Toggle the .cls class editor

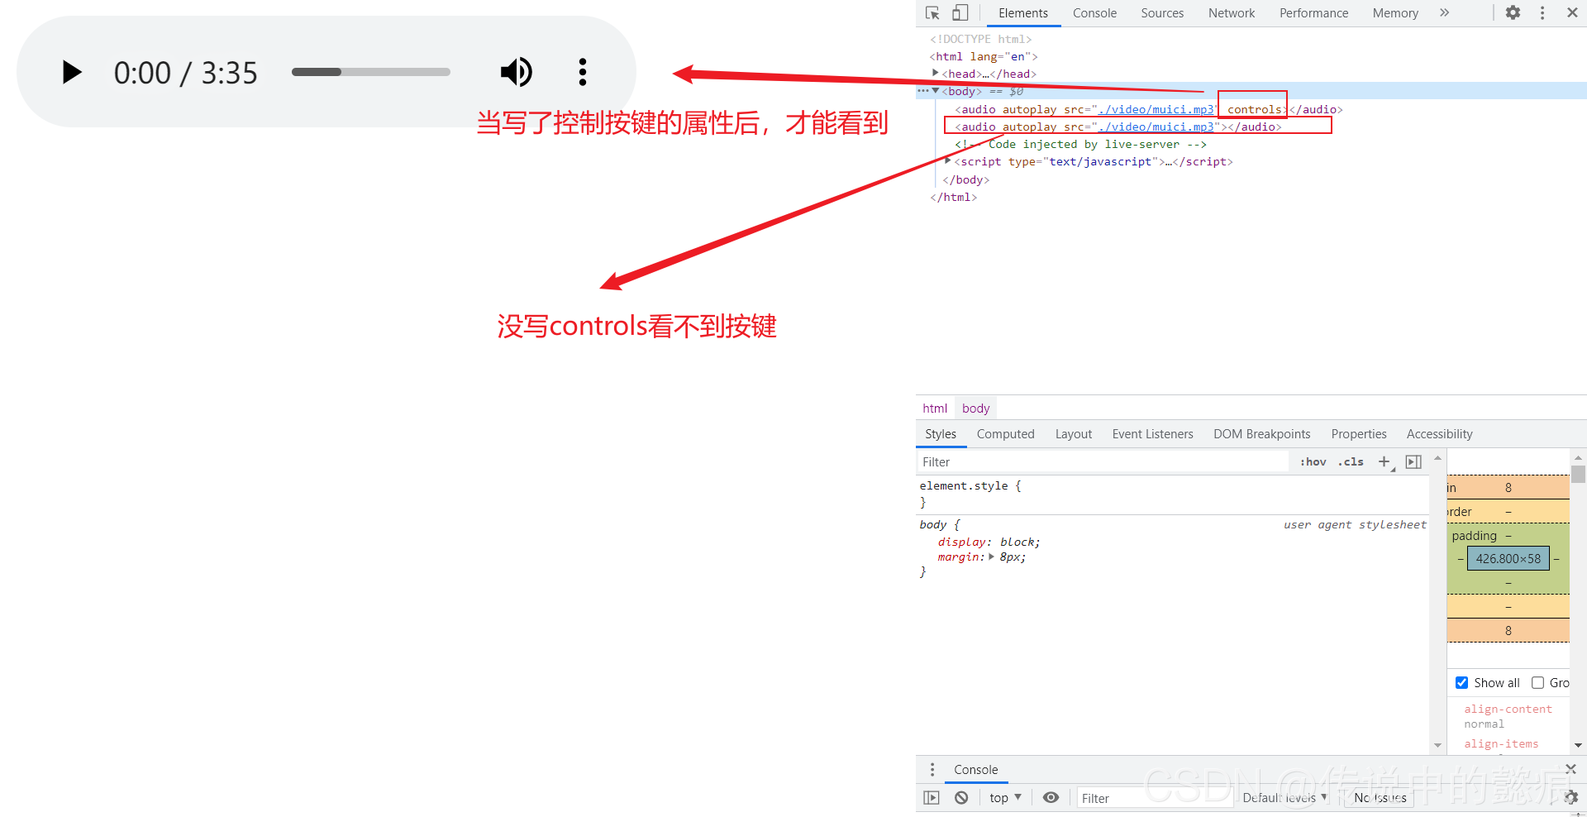click(1351, 462)
